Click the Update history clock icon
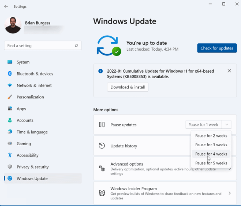Screen dimensions: 241x206 click(x=102, y=146)
